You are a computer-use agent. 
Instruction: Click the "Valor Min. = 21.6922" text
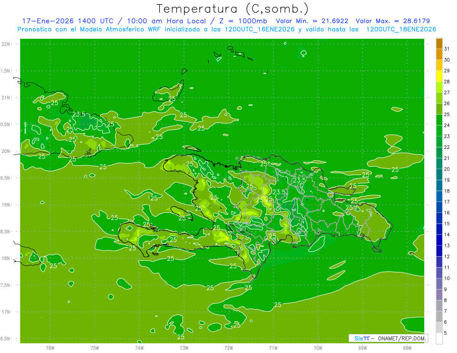tap(312, 21)
